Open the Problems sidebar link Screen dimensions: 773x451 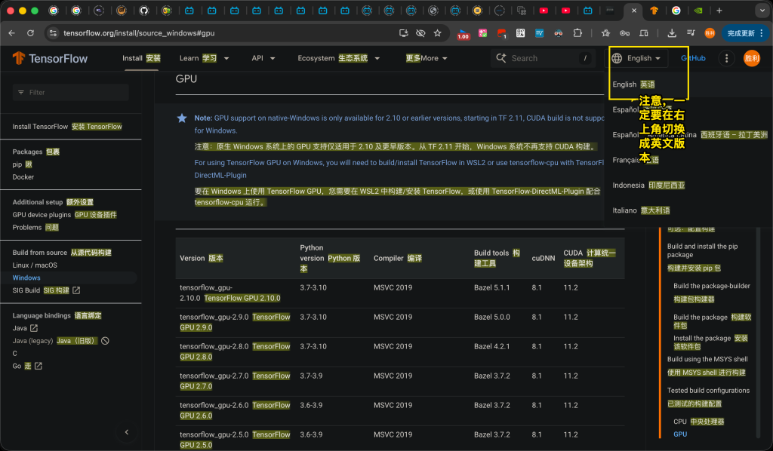click(x=35, y=228)
